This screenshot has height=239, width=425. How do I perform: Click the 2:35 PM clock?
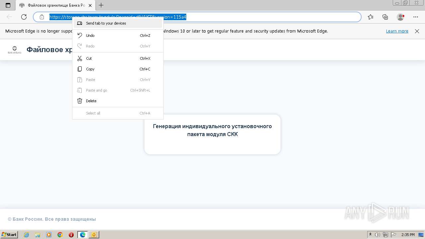408,235
